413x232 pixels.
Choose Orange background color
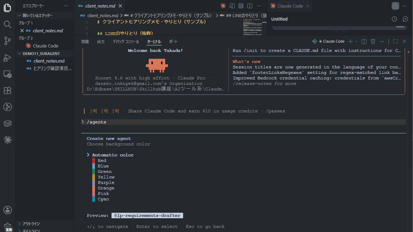[x=106, y=188]
